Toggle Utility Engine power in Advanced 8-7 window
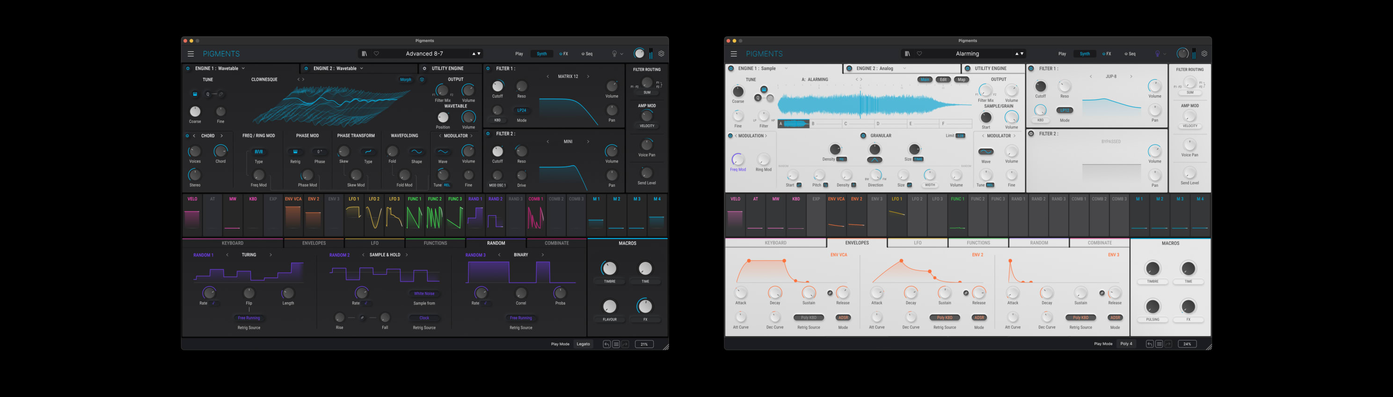 [x=424, y=69]
